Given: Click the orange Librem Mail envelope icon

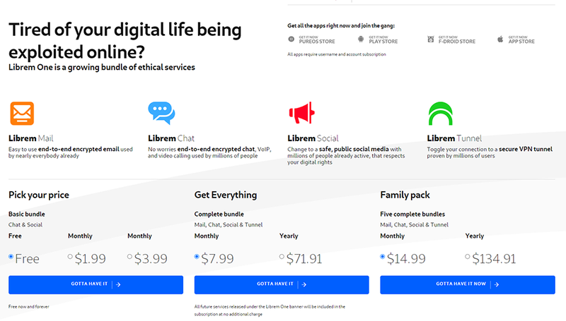Looking at the screenshot, I should [21, 114].
